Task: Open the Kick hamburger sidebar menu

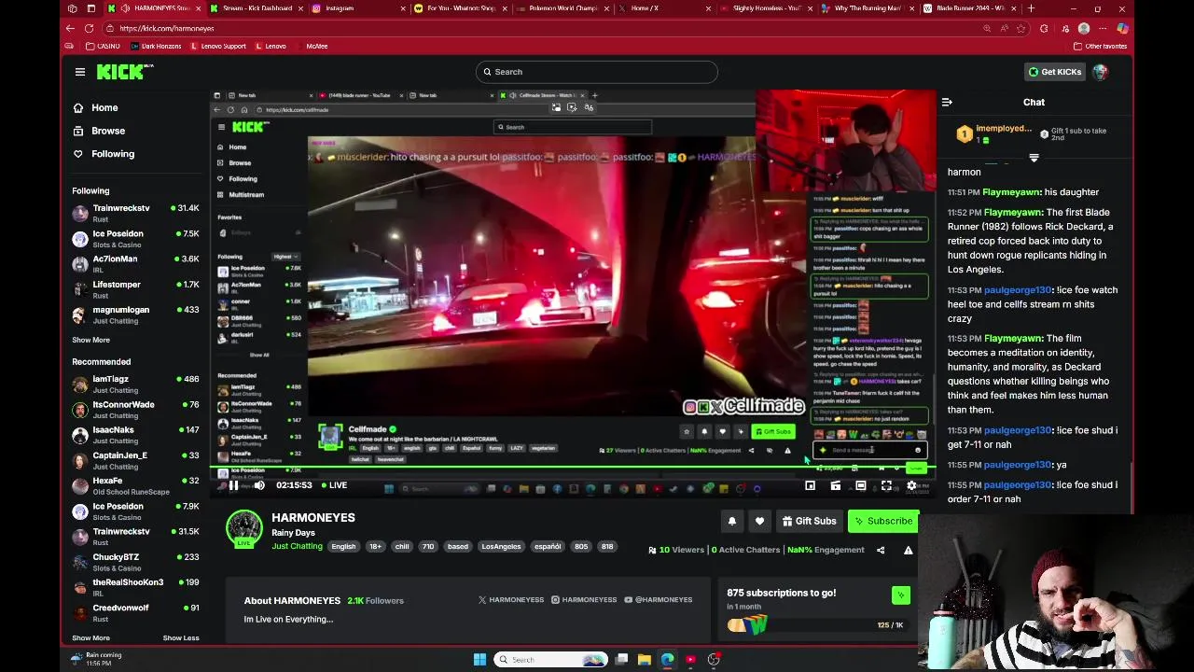Action: tap(80, 72)
